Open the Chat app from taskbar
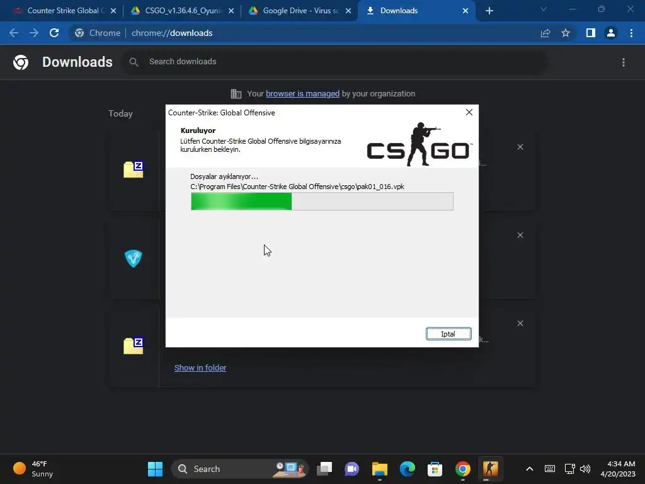The width and height of the screenshot is (645, 484). (352, 469)
